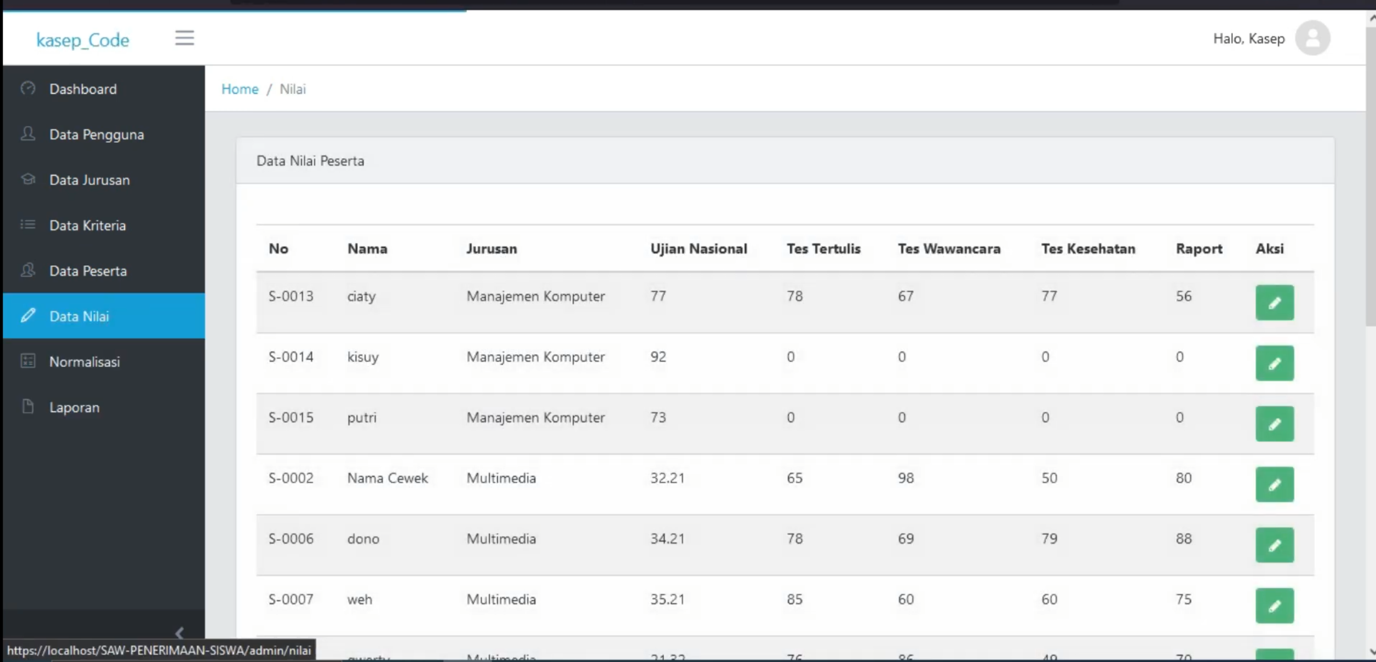Click the S-0013 cell
This screenshot has height=662, width=1376.
tap(291, 296)
